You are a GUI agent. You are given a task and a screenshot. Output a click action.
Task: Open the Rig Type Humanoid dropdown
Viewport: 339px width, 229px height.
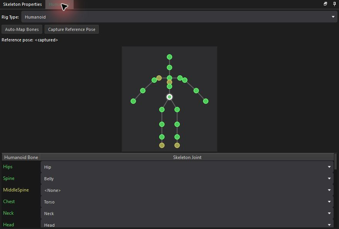179,17
